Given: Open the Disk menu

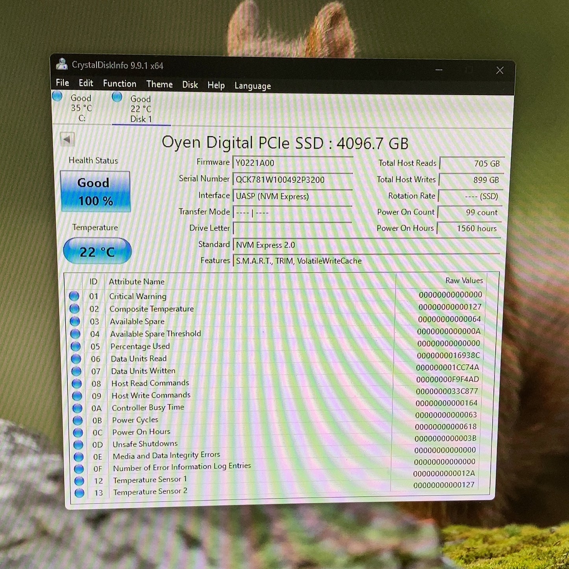Looking at the screenshot, I should 190,85.
